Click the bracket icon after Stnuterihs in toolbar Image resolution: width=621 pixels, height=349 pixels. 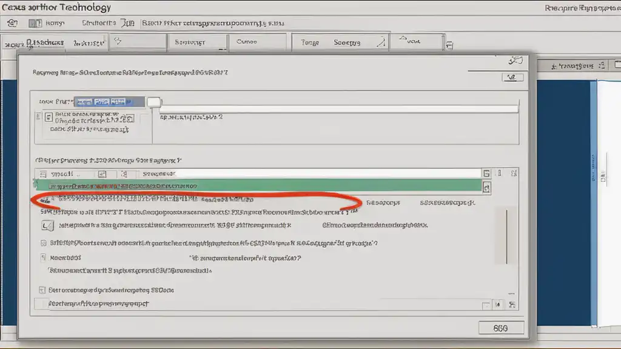[127, 23]
